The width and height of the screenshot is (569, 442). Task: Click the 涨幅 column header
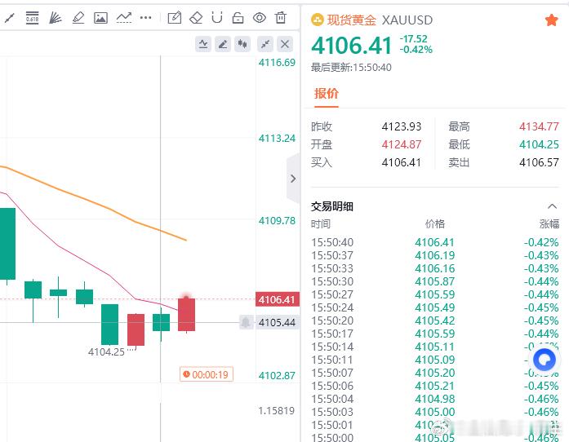[x=549, y=223]
